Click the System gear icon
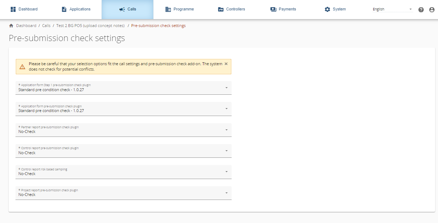Screen dimensions: 438x223 coord(327,9)
